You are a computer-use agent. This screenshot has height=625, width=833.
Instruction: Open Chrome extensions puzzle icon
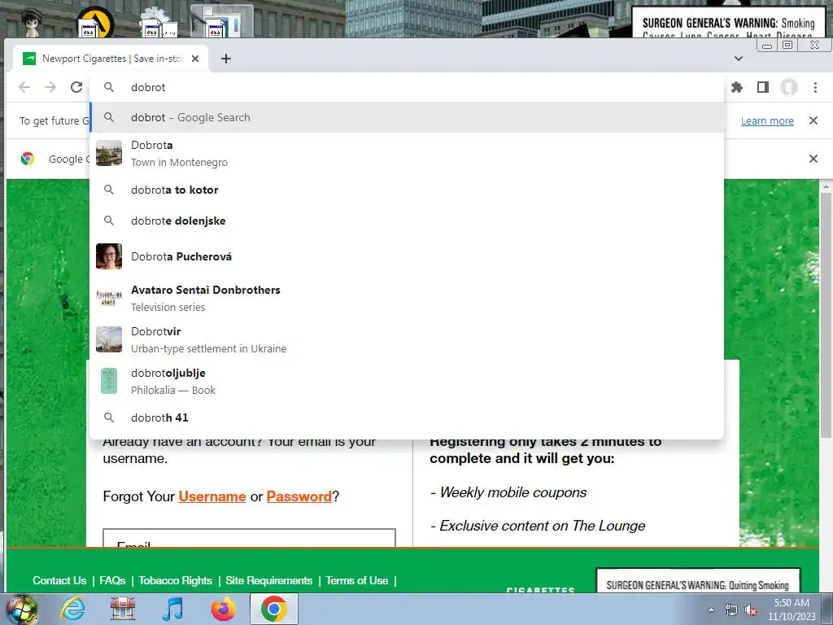pos(737,87)
